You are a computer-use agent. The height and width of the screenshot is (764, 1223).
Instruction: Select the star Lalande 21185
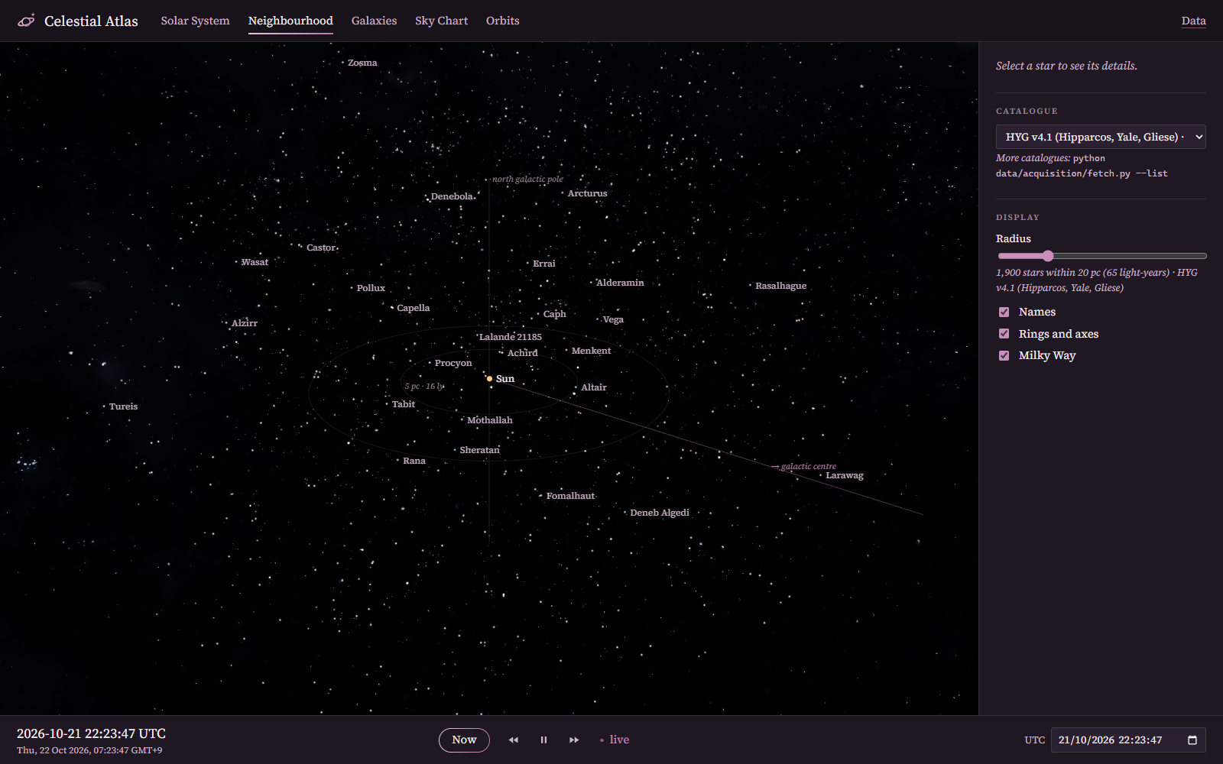pos(510,337)
